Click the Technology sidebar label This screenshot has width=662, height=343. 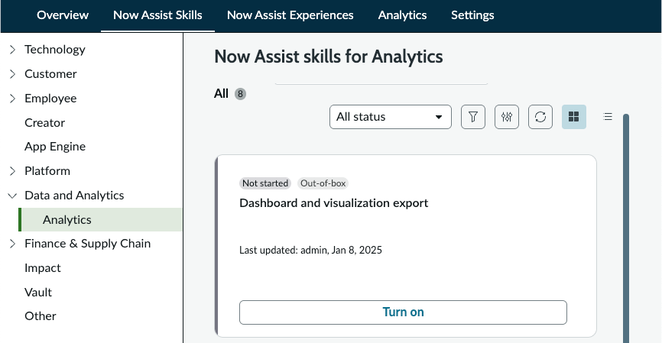tap(55, 50)
